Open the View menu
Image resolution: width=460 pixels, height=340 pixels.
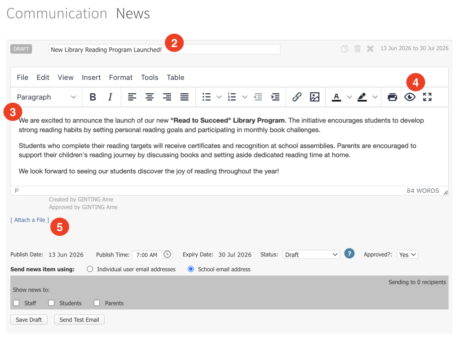tap(66, 77)
